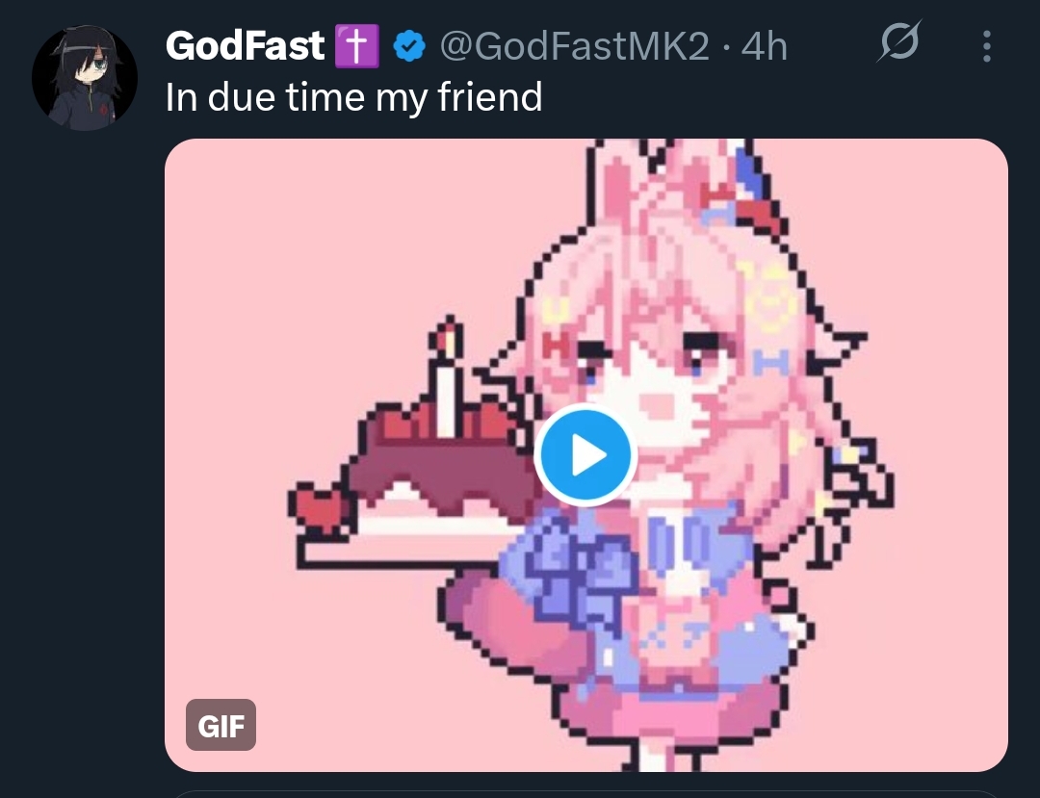Open the post via 4h timestamp

tap(764, 46)
